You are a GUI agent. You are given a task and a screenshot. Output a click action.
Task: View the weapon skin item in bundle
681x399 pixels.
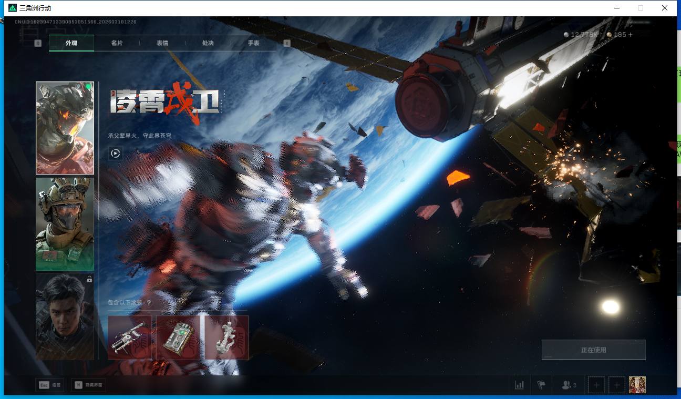coord(130,337)
